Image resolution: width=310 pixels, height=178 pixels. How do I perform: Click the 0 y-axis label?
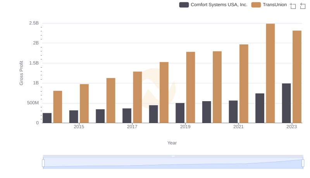tap(37, 123)
